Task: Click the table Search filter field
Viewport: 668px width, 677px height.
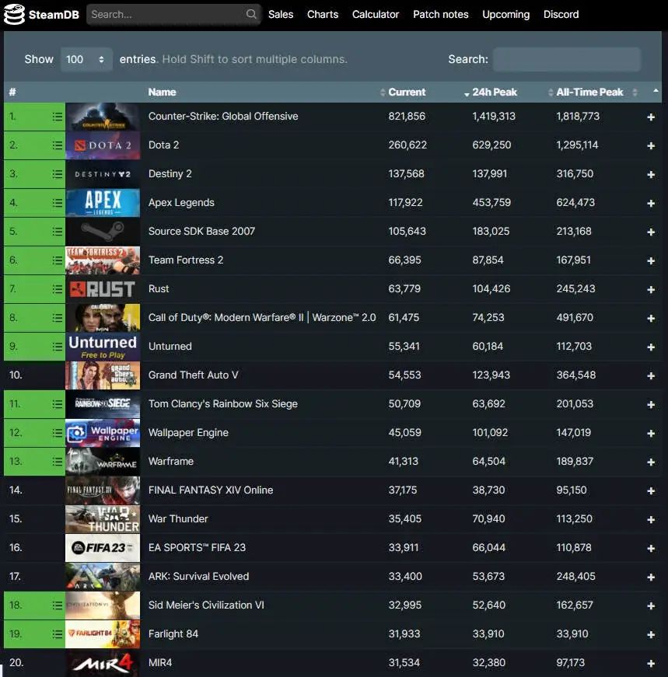Action: [x=566, y=59]
